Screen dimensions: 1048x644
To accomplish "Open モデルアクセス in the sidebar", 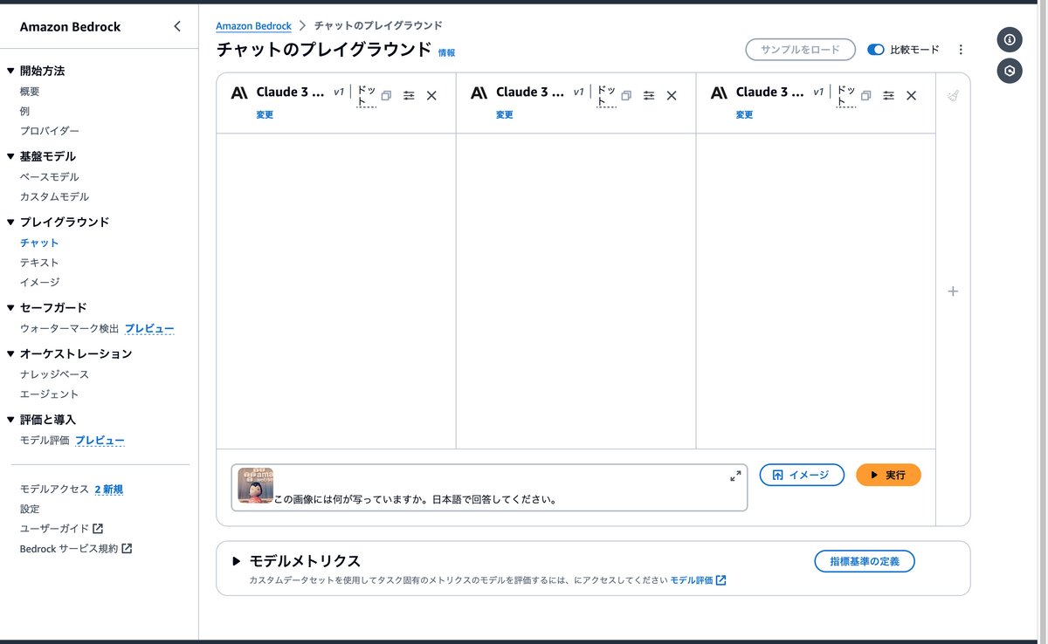I will click(x=54, y=490).
